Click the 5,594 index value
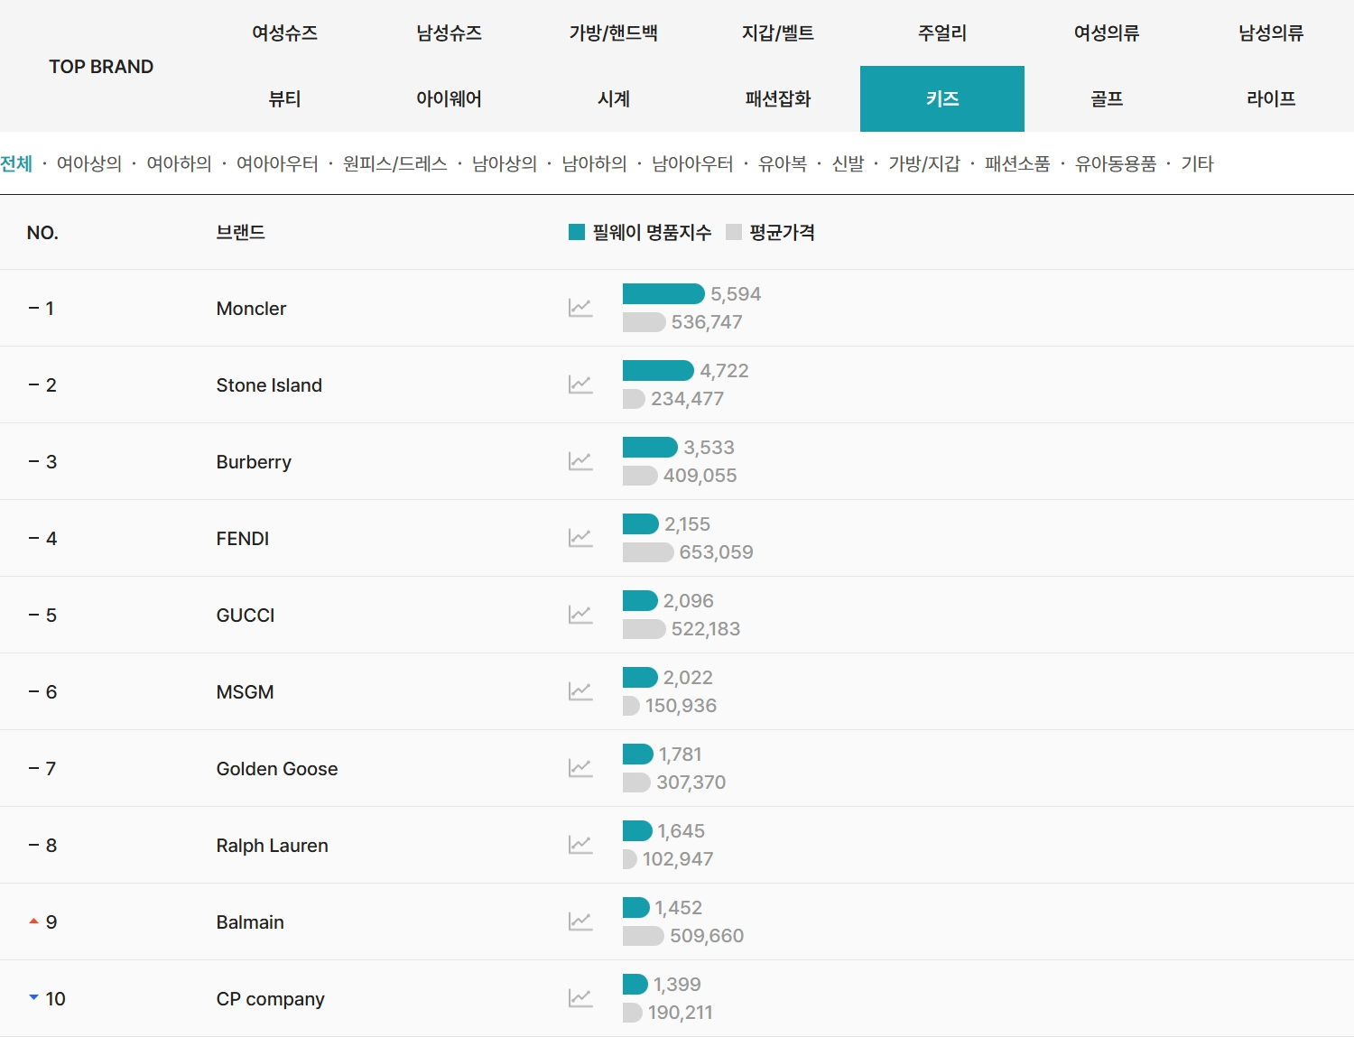The width and height of the screenshot is (1354, 1037). point(736,293)
